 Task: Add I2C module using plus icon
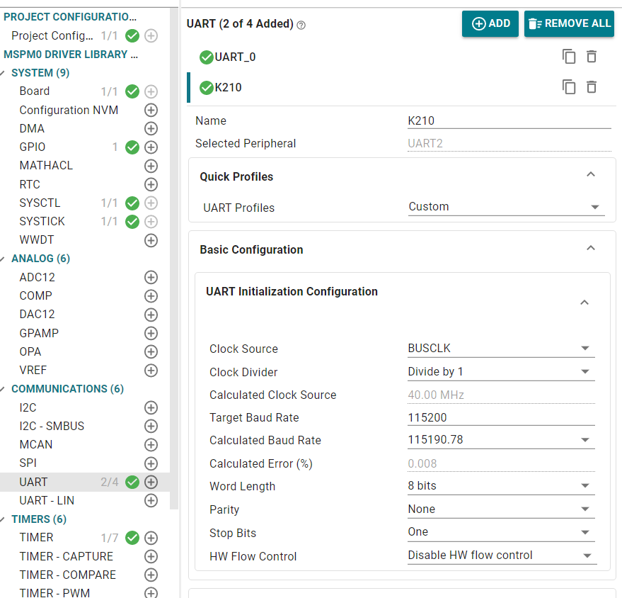[151, 407]
